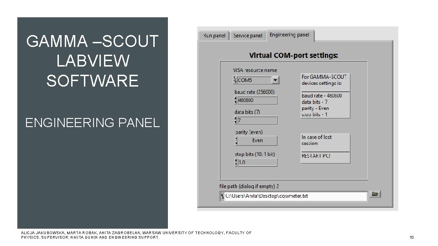Open the Service panel tab
This screenshot has width=438, height=246.
pos(248,36)
